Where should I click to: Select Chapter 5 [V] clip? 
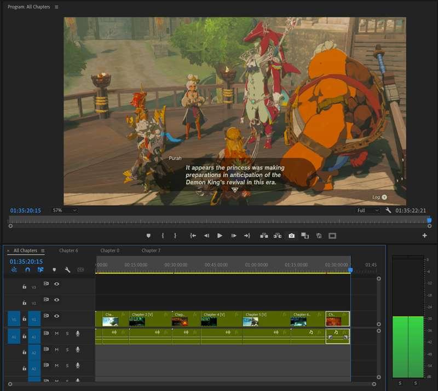[266, 319]
